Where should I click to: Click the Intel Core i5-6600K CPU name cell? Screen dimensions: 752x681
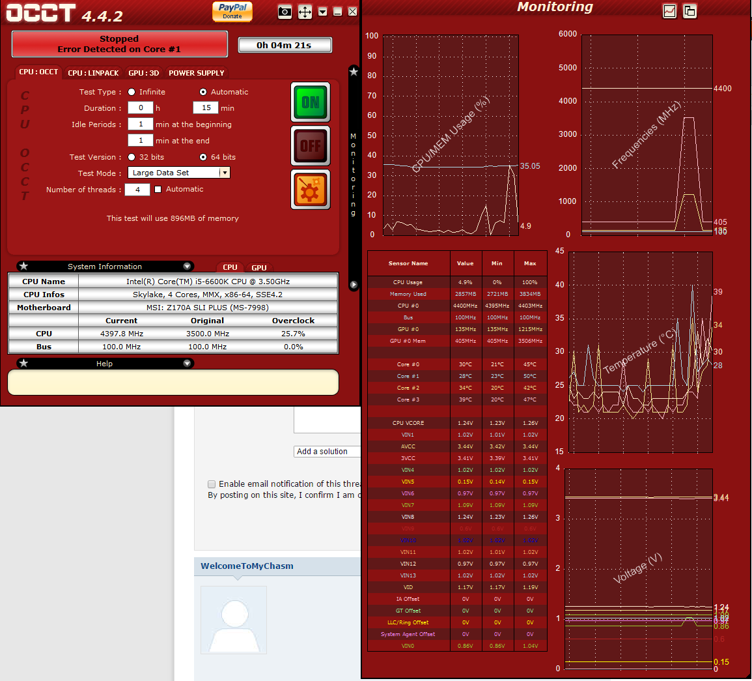pyautogui.click(x=208, y=282)
